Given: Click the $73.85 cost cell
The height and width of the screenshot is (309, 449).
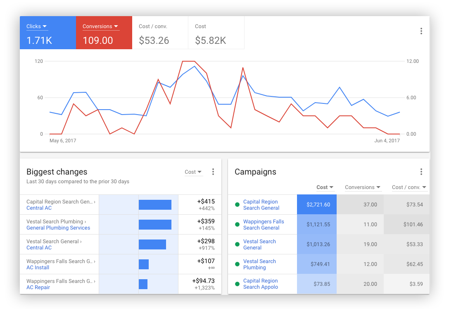Looking at the screenshot, I should tap(317, 284).
